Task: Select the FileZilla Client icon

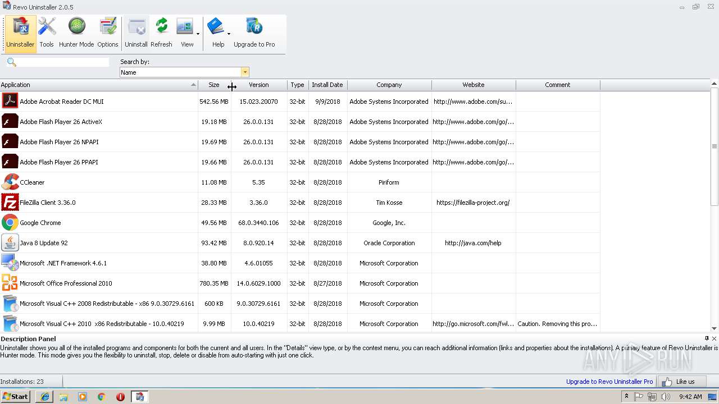Action: point(10,203)
